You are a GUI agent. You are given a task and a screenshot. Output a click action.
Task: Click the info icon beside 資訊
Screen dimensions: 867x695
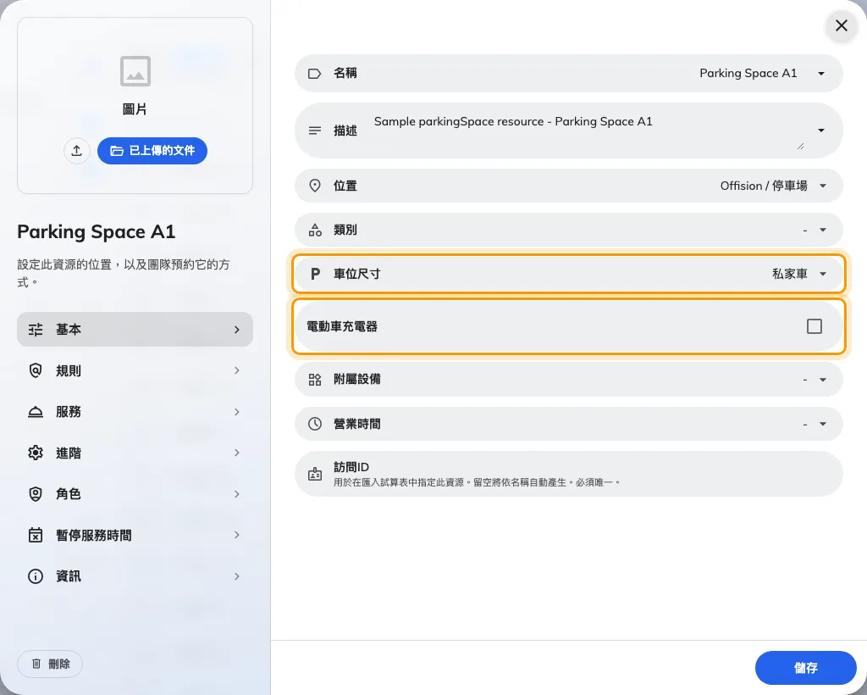click(x=36, y=576)
